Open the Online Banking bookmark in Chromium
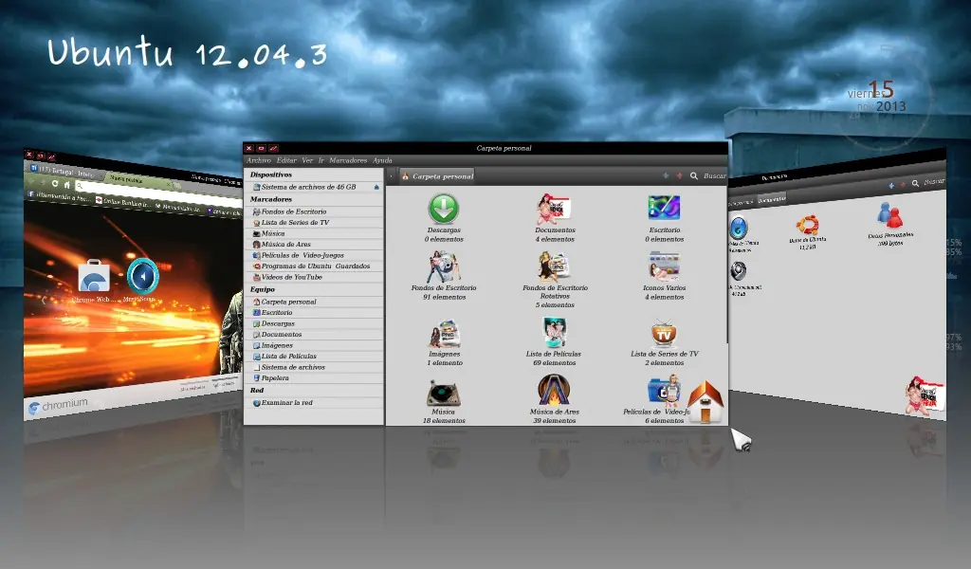The height and width of the screenshot is (569, 971). (x=122, y=202)
